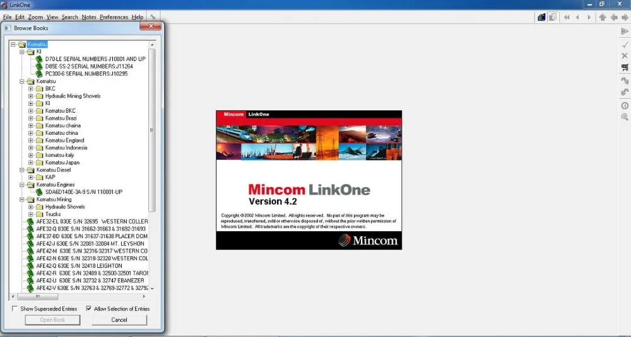631x337 pixels.
Task: Click horizontal scrollbar left arrow in tree
Action: [x=13, y=297]
